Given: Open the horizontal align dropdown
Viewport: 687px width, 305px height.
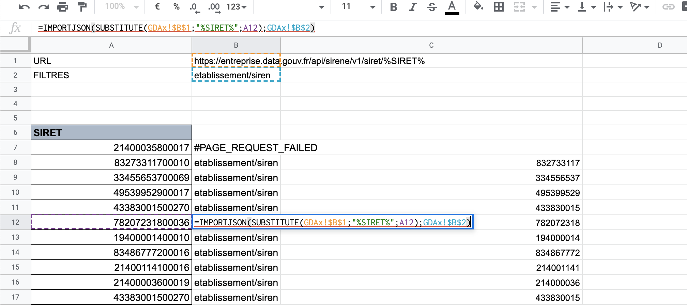Looking at the screenshot, I should [560, 7].
